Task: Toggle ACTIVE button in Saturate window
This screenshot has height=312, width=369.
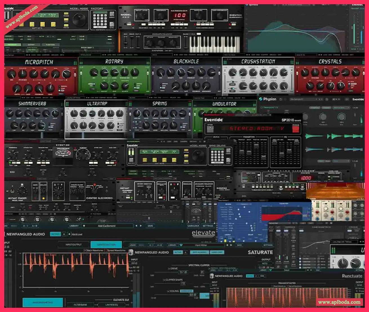Action: coord(178,252)
